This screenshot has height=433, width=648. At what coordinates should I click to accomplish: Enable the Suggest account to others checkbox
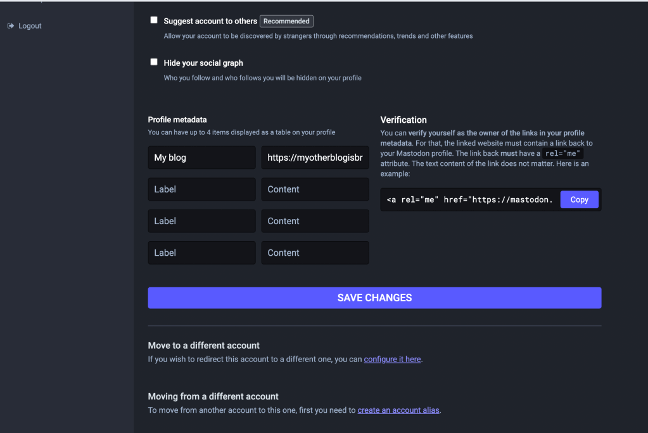153,20
